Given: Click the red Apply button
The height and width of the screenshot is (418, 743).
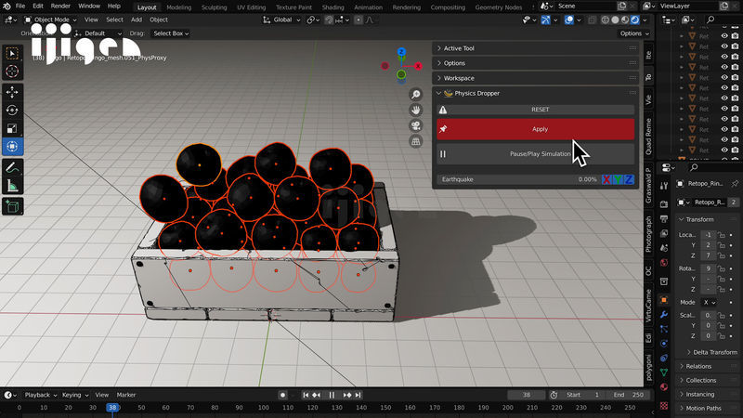Looking at the screenshot, I should tap(536, 129).
